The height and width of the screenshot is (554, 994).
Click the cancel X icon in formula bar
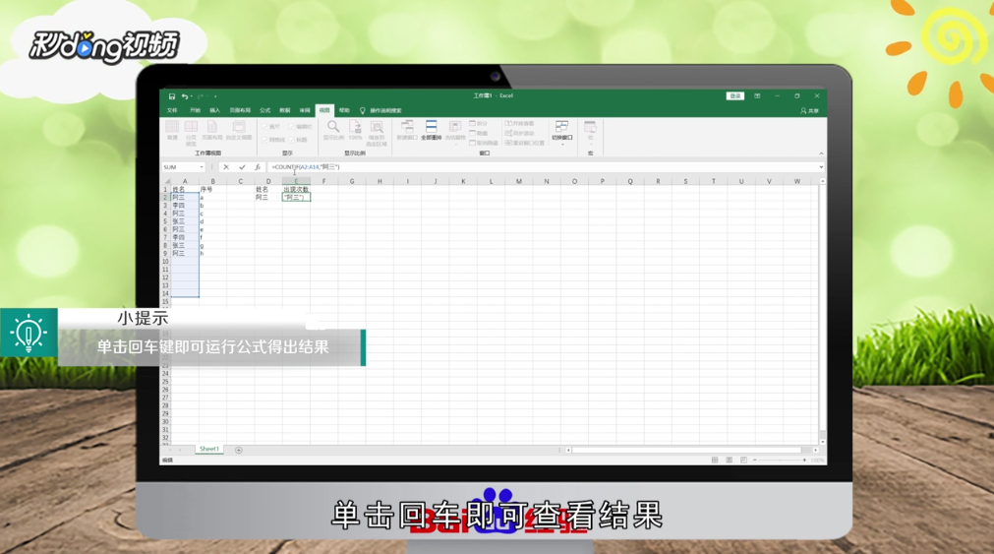[226, 167]
